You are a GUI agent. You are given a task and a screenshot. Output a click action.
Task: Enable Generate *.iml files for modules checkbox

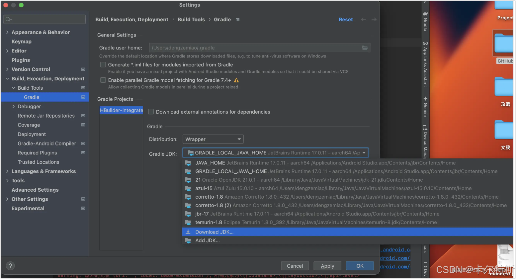103,65
